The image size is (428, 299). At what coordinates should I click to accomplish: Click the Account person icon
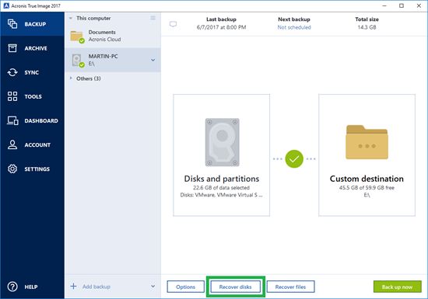tap(12, 144)
